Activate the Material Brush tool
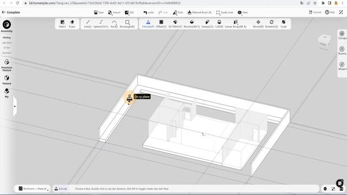Viewport: 347px width, 195px height. (x=200, y=12)
